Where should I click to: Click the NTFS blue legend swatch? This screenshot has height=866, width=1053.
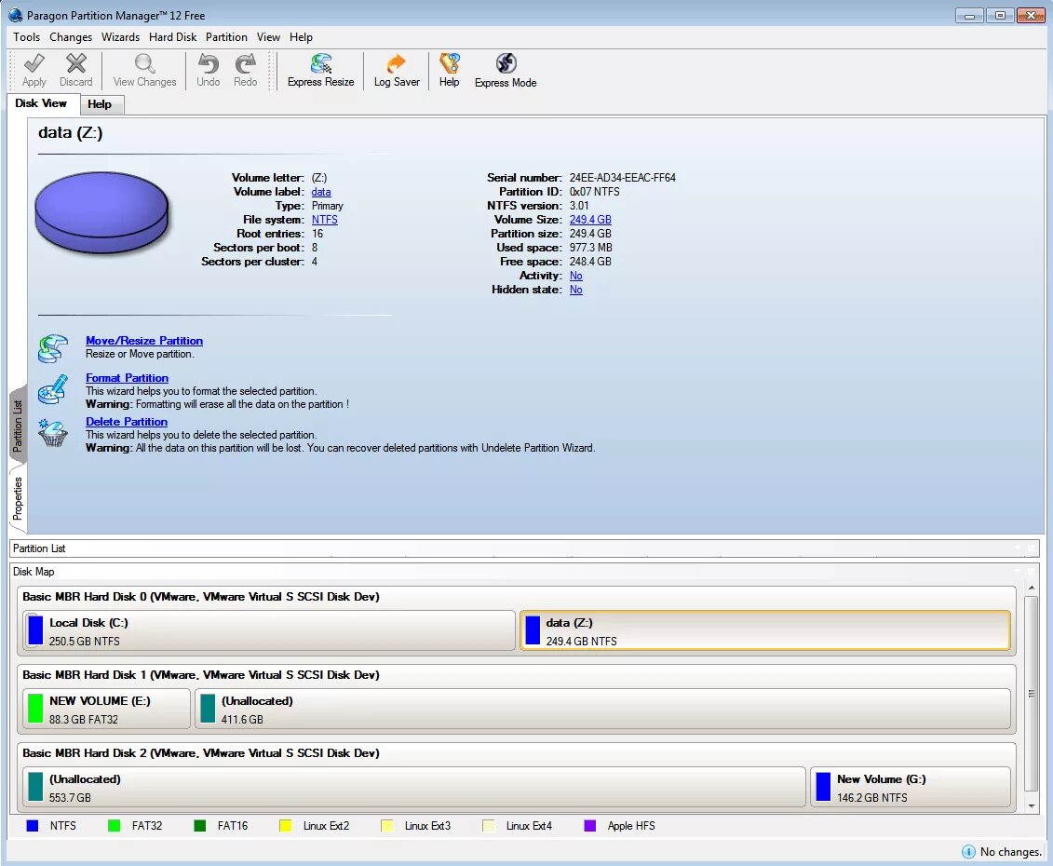click(x=33, y=826)
